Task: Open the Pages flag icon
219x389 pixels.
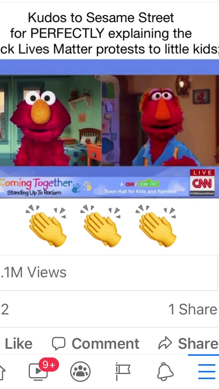Action: coord(122,371)
